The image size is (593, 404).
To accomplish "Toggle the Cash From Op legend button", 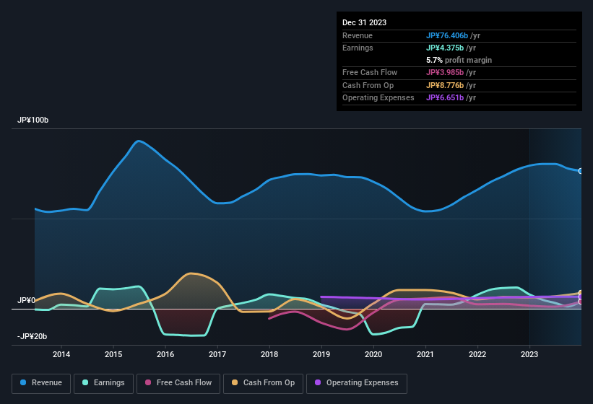I will coord(263,383).
